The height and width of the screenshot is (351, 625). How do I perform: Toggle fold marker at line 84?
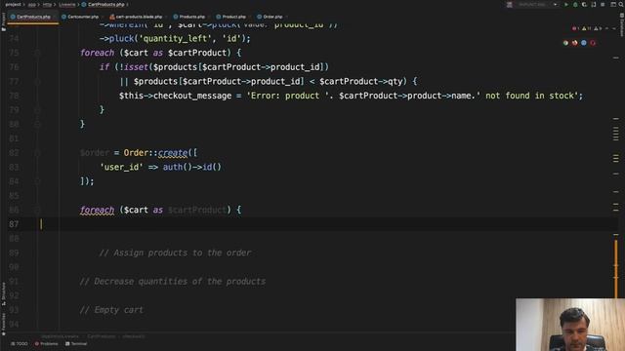tap(37, 181)
